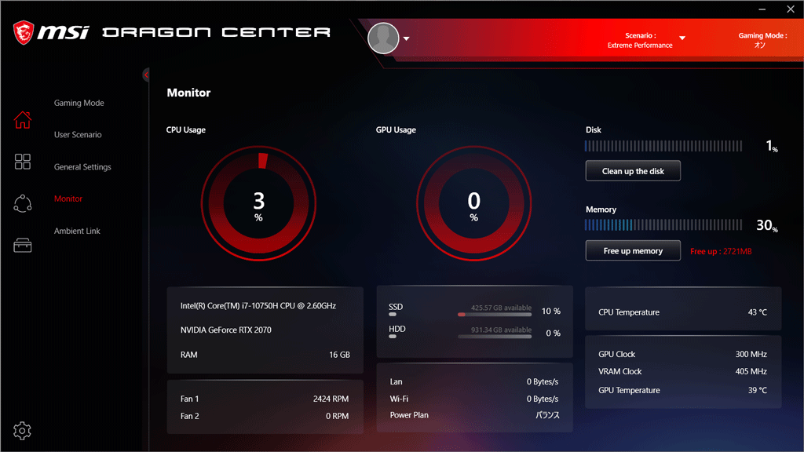The height and width of the screenshot is (452, 804).
Task: Click the 'Free up : 2721MB' text
Action: (721, 251)
